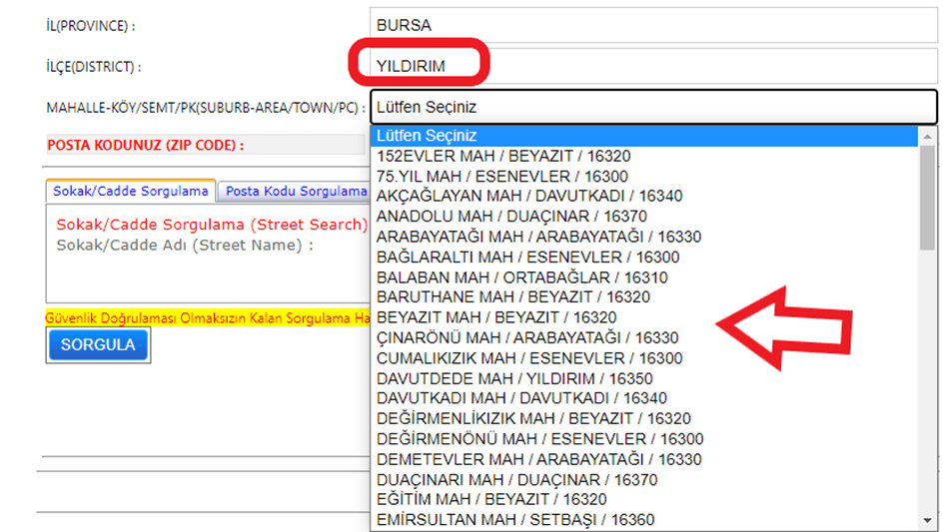This screenshot has width=944, height=532.
Task: Select ARABAYATAĞI MAH / ARABAYATAĞI / 16330
Action: (538, 237)
